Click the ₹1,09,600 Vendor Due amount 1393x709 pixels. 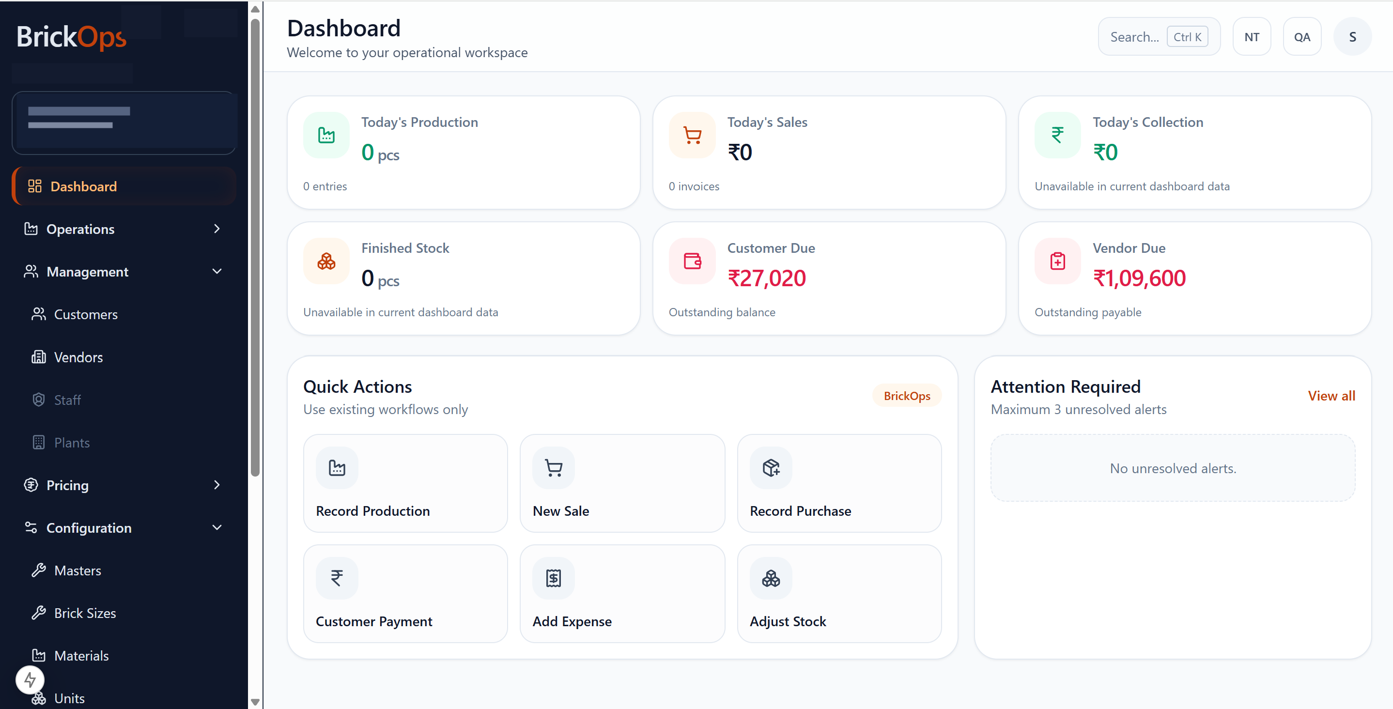tap(1139, 278)
